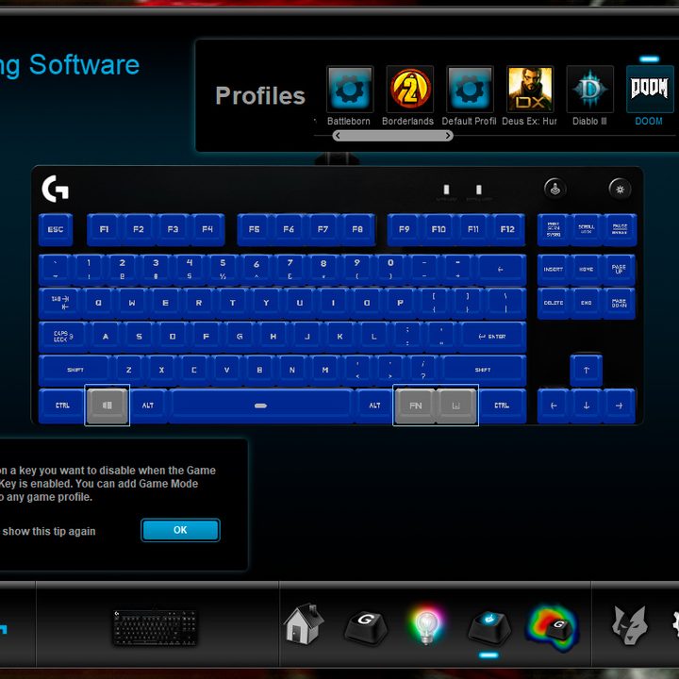Viewport: 679px width, 679px height.
Task: Click the W key on keyboard
Action: click(132, 303)
